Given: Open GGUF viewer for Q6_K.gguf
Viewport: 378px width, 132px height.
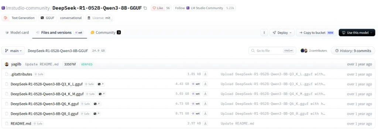Looking at the screenshot, I should (97, 104).
